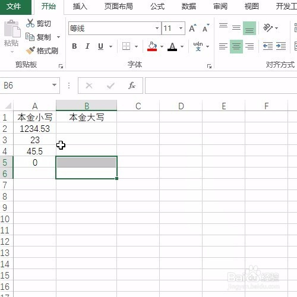Toggle bottom vertical alignment
Viewport: 297px width, 297px height.
coord(249,28)
